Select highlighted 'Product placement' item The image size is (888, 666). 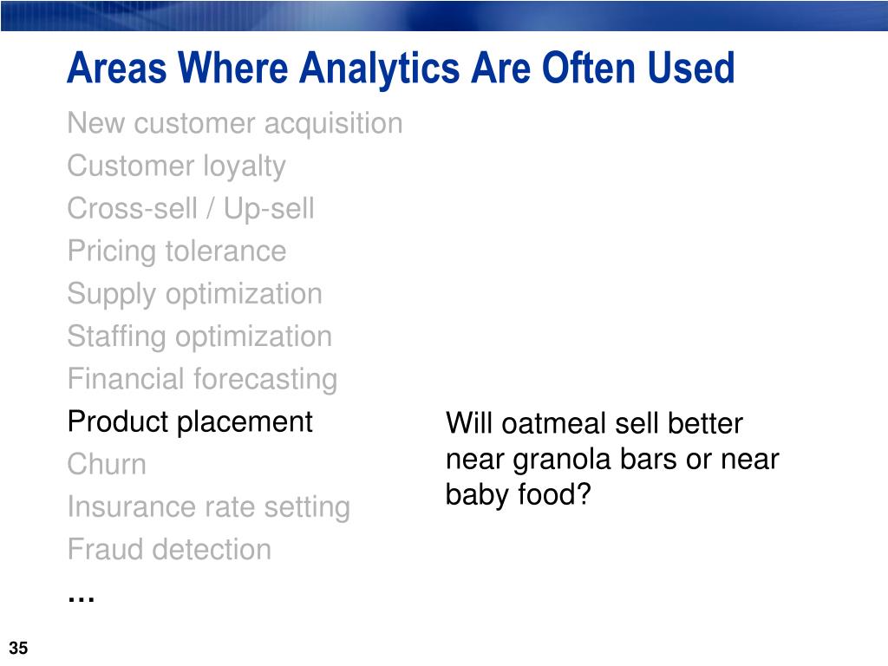(x=190, y=422)
